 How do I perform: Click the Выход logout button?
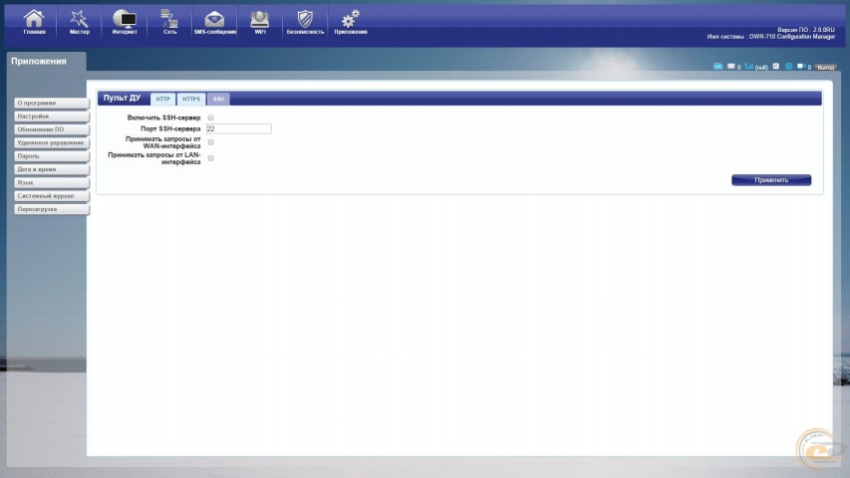point(826,67)
